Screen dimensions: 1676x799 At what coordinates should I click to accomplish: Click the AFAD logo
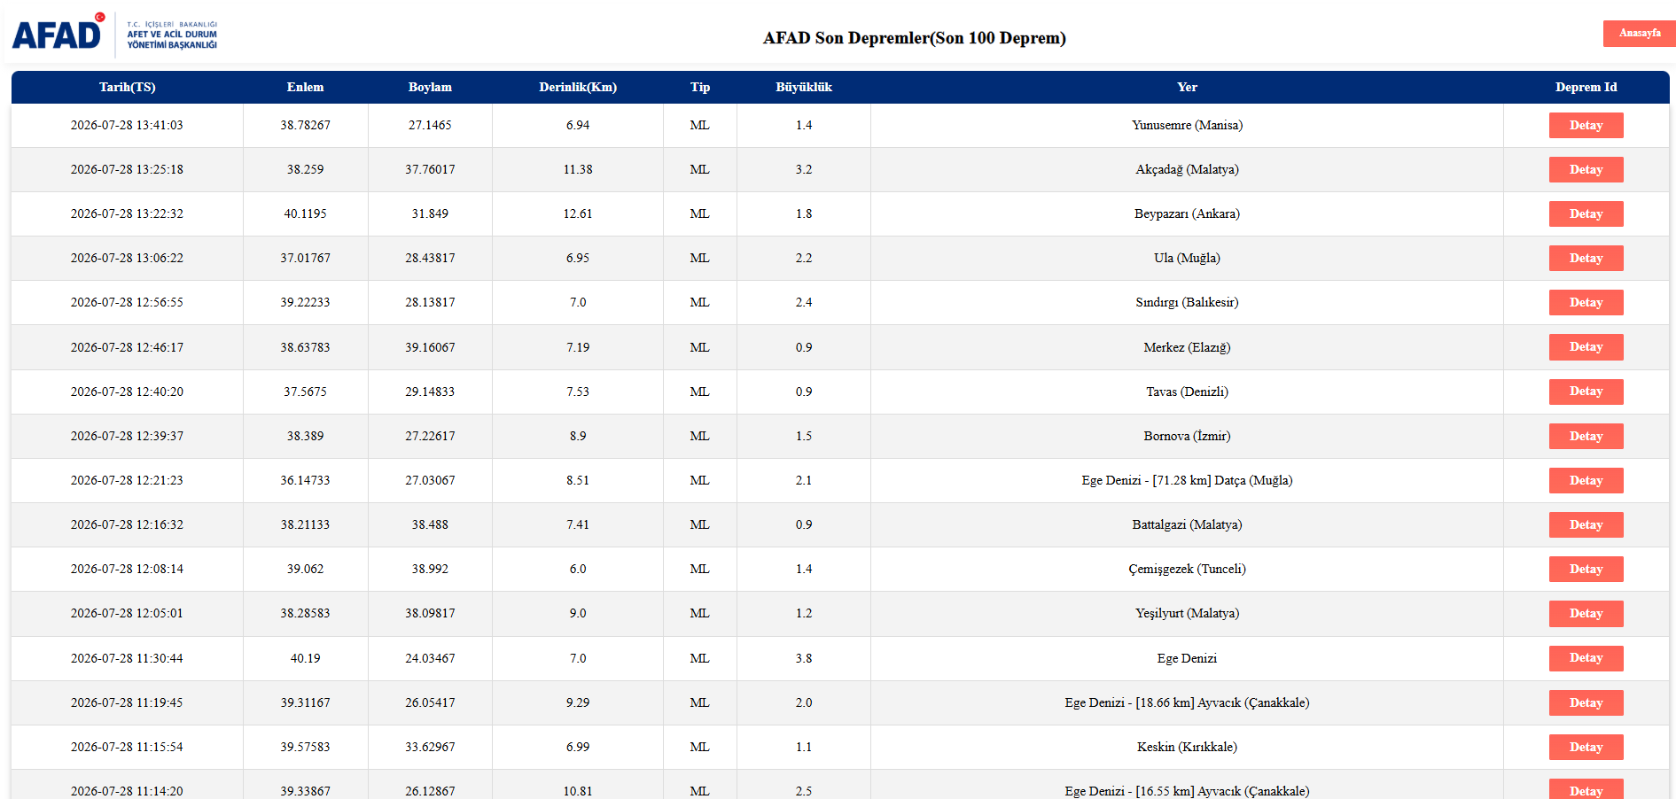[x=115, y=33]
